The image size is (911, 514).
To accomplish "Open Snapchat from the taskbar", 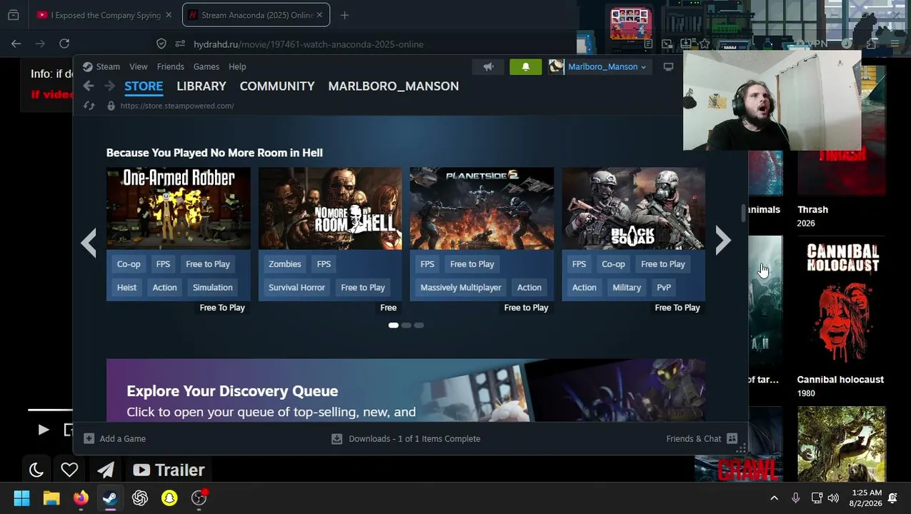I will (169, 498).
